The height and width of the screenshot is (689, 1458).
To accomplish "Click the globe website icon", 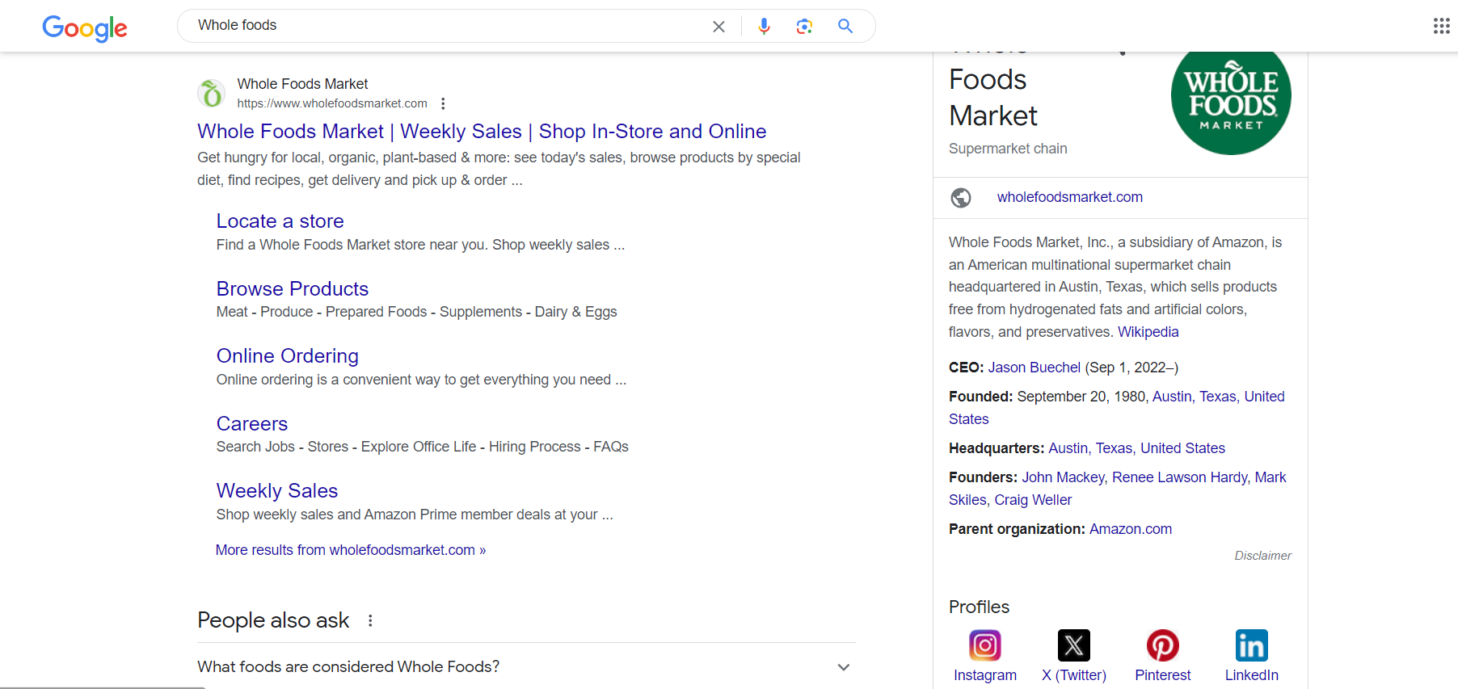I will pyautogui.click(x=961, y=198).
